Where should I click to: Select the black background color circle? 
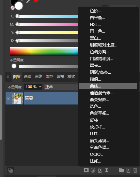coord(13,2)
